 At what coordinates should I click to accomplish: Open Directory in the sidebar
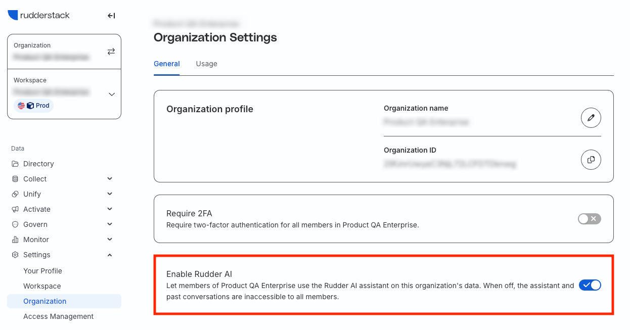point(38,164)
